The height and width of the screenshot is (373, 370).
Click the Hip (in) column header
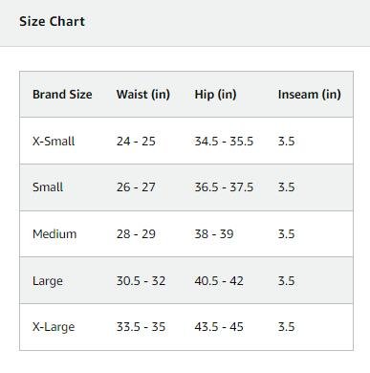coord(215,95)
